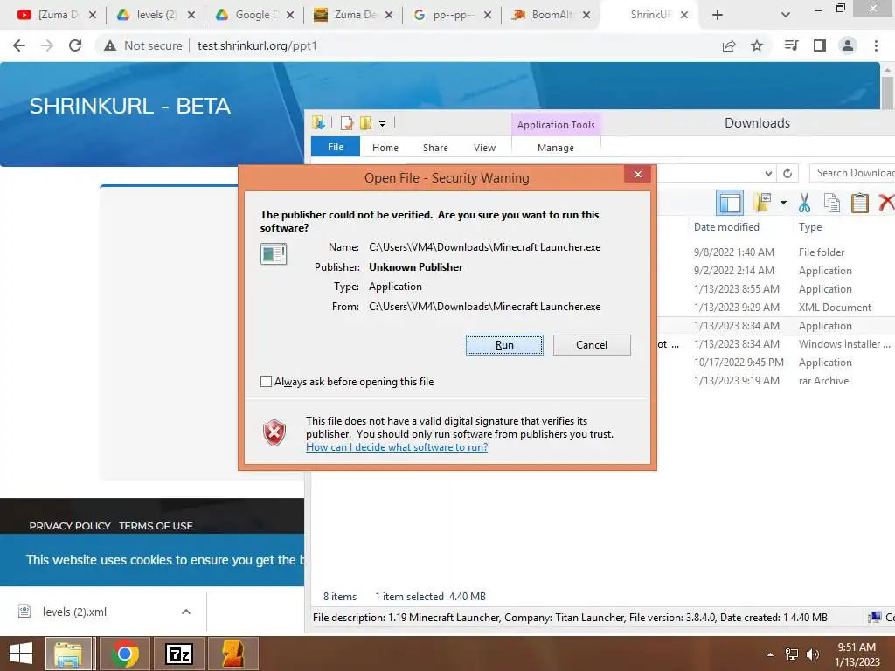Image resolution: width=895 pixels, height=671 pixels.
Task: Open 'How can I decide what software to run?' link
Action: coord(397,446)
